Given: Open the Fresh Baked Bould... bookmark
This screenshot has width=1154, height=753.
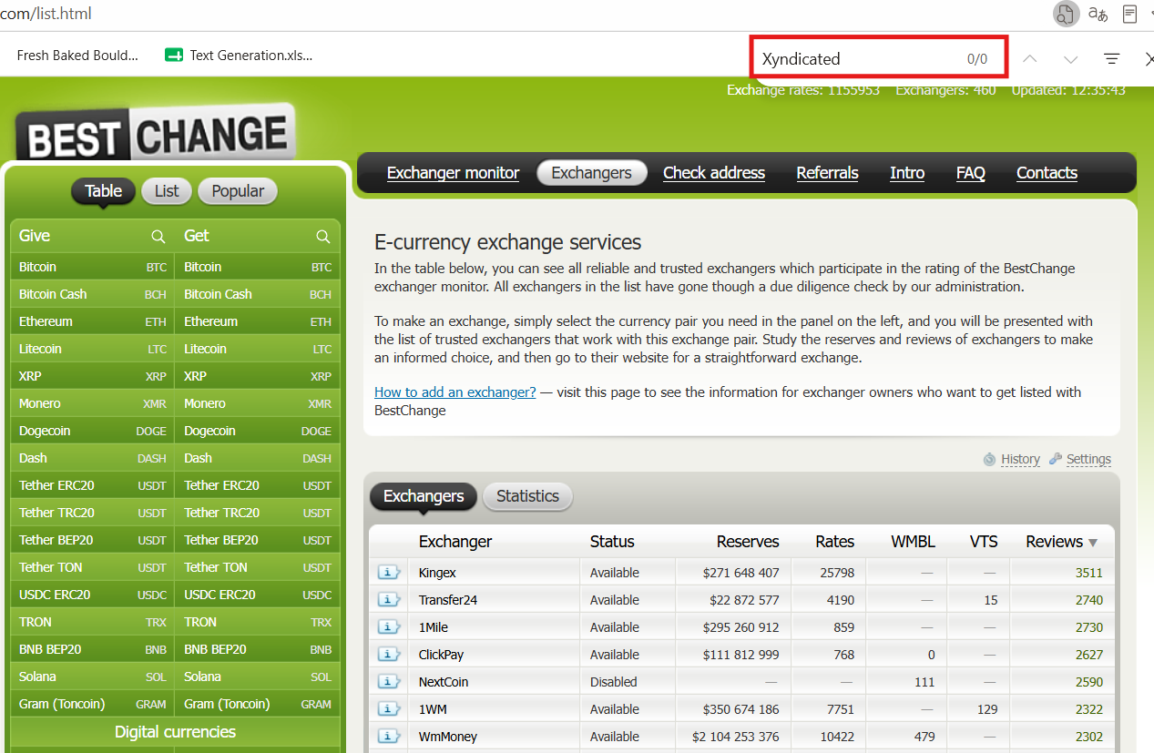Looking at the screenshot, I should [77, 55].
